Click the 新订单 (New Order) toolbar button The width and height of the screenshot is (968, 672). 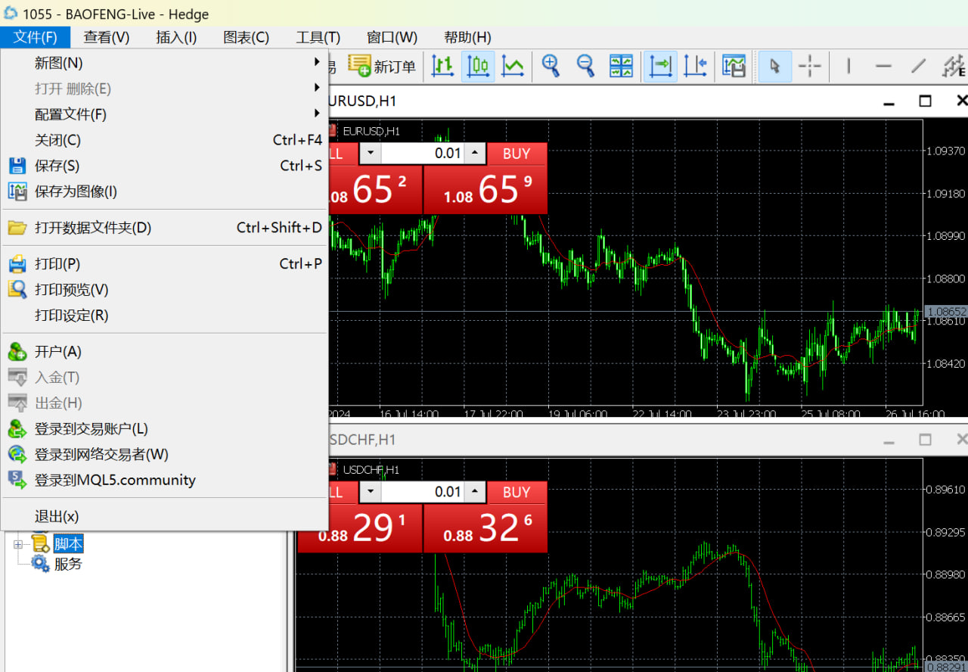(x=382, y=67)
